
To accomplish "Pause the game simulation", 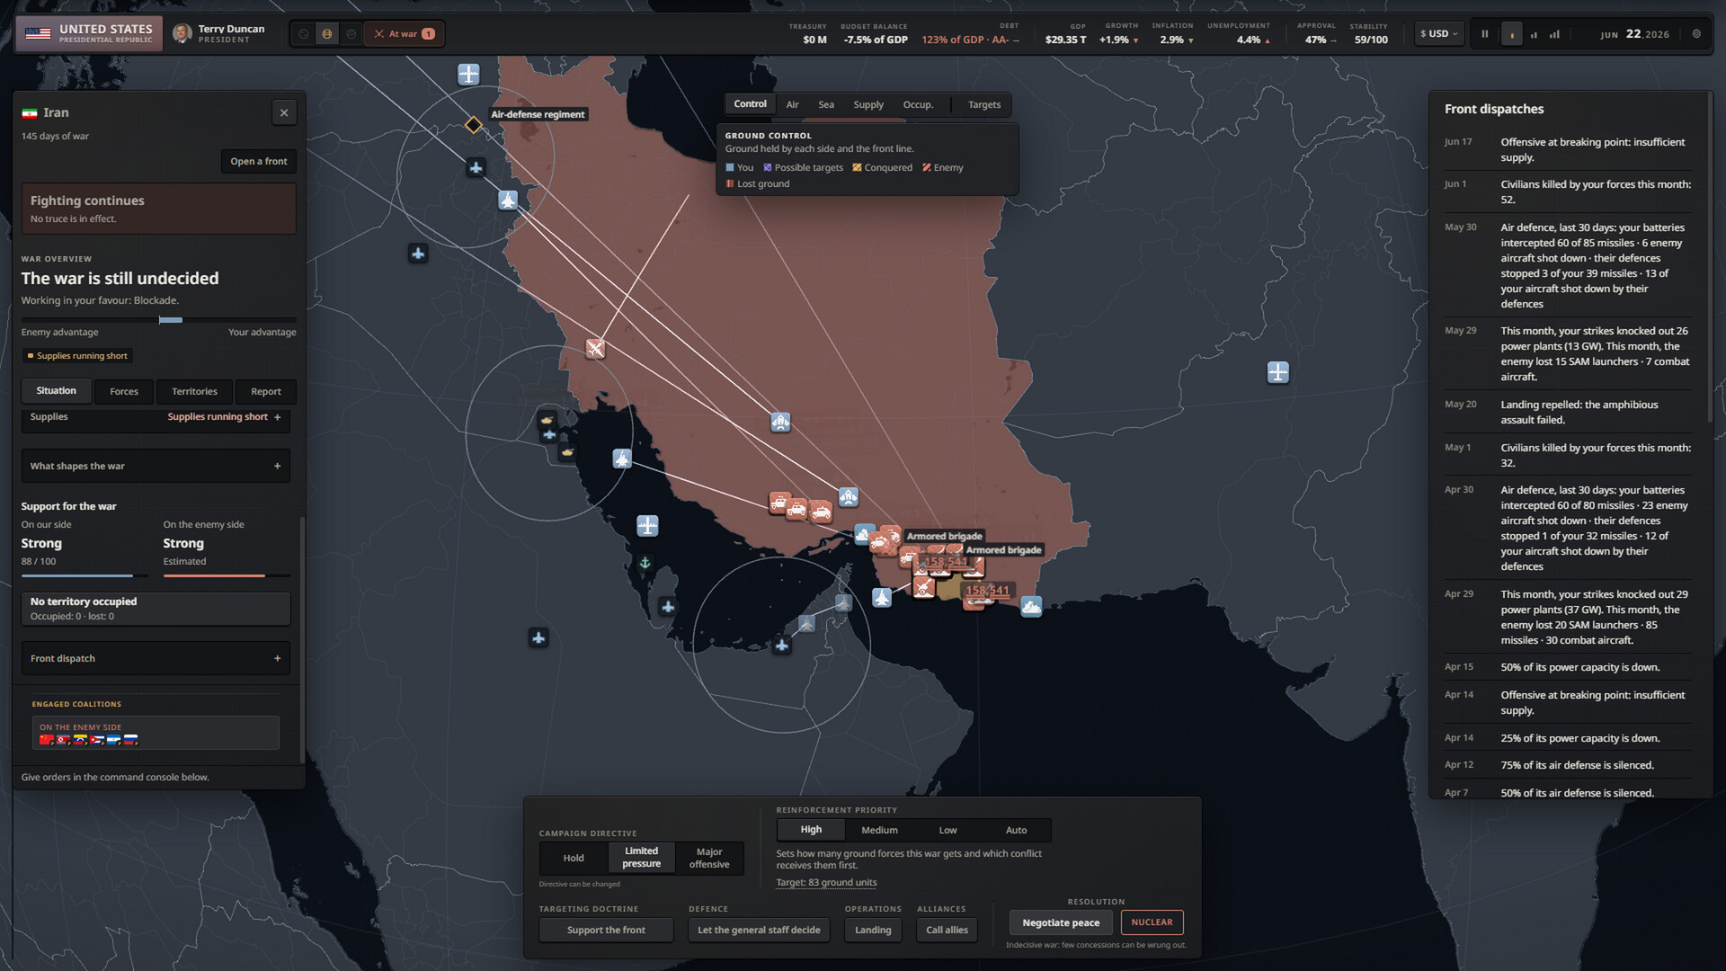I will (x=1484, y=34).
